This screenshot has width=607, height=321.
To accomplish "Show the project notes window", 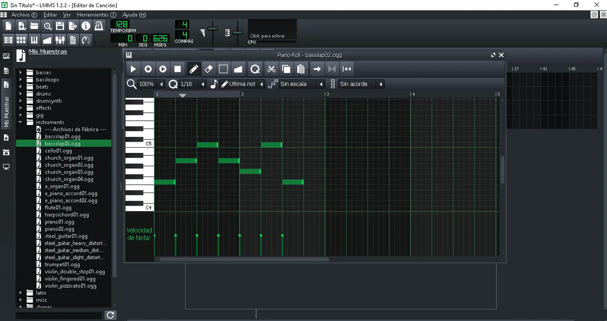I will click(73, 40).
